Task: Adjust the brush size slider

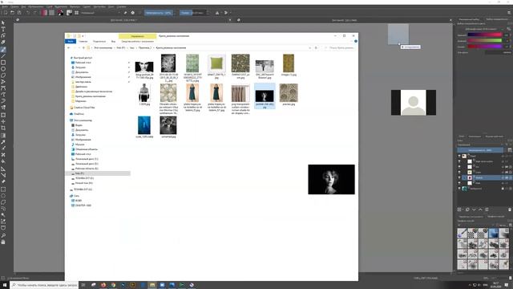Action: click(192, 13)
